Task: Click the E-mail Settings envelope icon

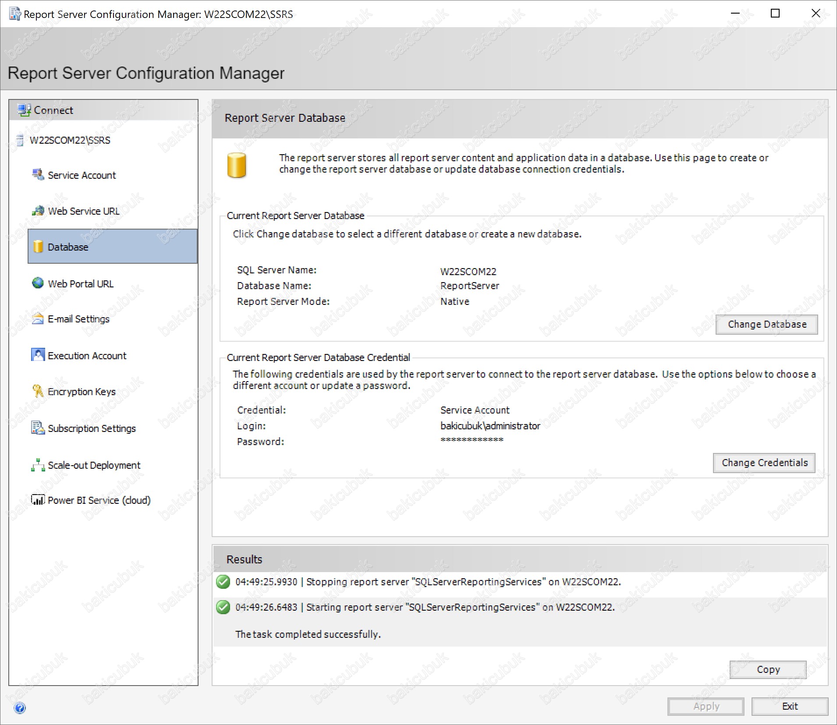Action: click(38, 318)
